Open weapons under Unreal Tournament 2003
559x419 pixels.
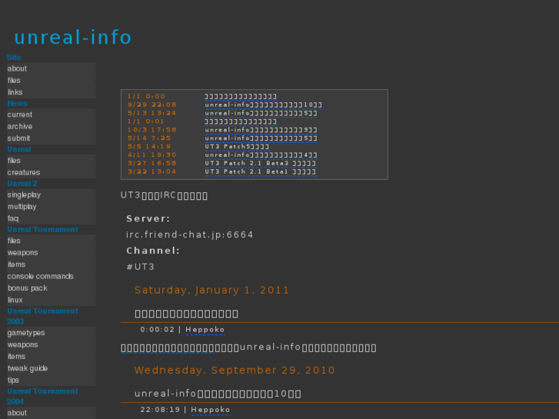pos(51,344)
